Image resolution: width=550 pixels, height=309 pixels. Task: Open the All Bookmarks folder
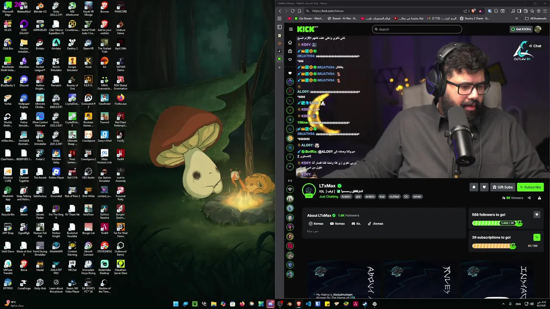536,18
